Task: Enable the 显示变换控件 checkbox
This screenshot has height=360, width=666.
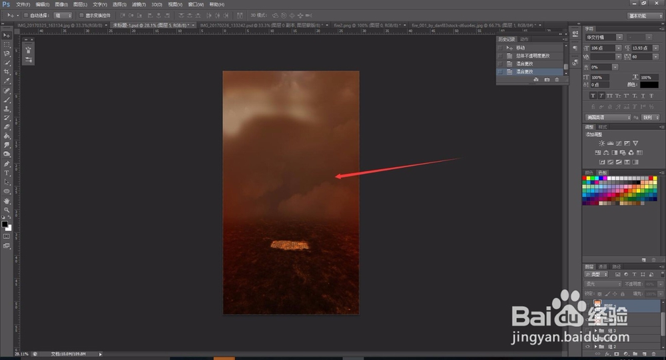Action: [81, 15]
